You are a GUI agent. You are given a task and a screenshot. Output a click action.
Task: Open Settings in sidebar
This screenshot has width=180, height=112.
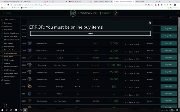click(7, 80)
